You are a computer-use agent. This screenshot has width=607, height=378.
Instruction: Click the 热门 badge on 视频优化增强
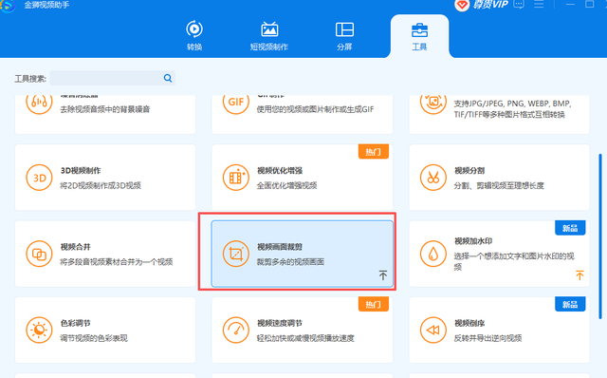pos(373,152)
